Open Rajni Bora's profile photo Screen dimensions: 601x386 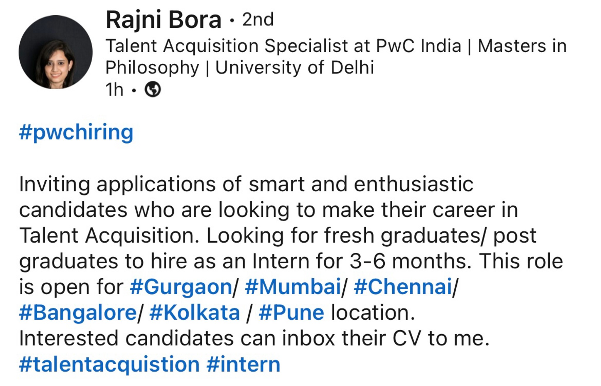[x=55, y=52]
